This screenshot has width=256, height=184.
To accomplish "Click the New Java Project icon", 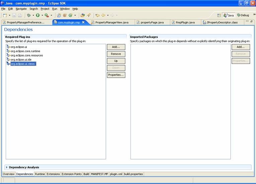I will (x=59, y=15).
